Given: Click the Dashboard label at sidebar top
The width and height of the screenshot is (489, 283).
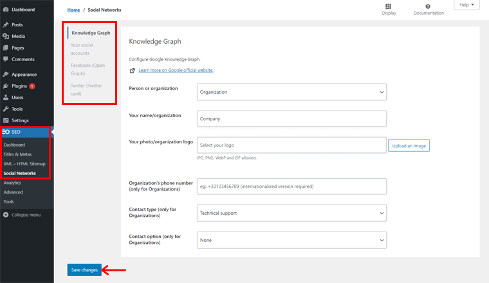Looking at the screenshot, I should tap(23, 10).
